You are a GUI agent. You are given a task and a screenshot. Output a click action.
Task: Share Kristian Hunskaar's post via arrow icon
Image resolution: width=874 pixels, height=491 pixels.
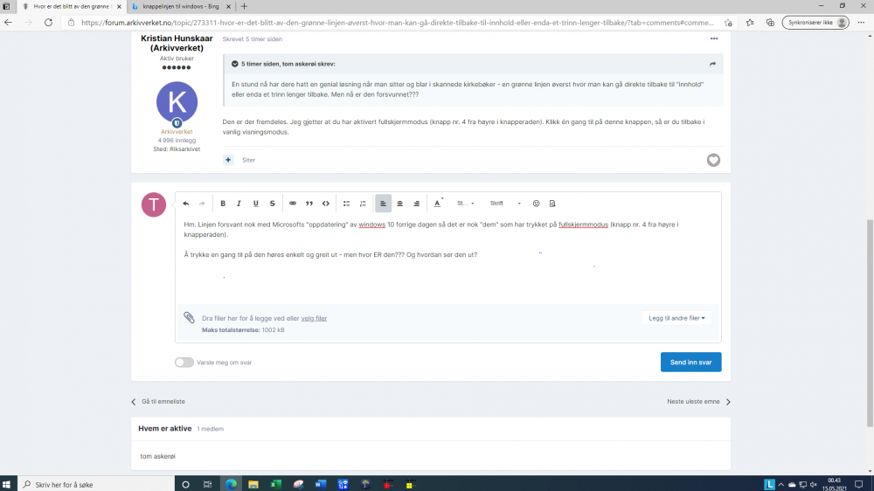[x=712, y=64]
